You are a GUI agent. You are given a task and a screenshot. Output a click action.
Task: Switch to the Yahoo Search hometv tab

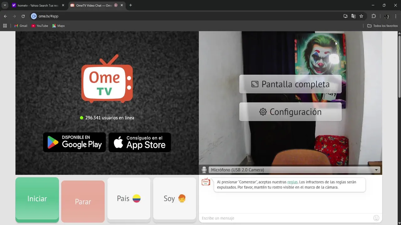(38, 5)
